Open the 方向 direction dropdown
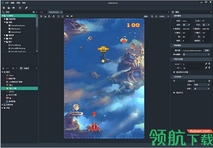The height and width of the screenshot is (148, 213). click(x=202, y=85)
